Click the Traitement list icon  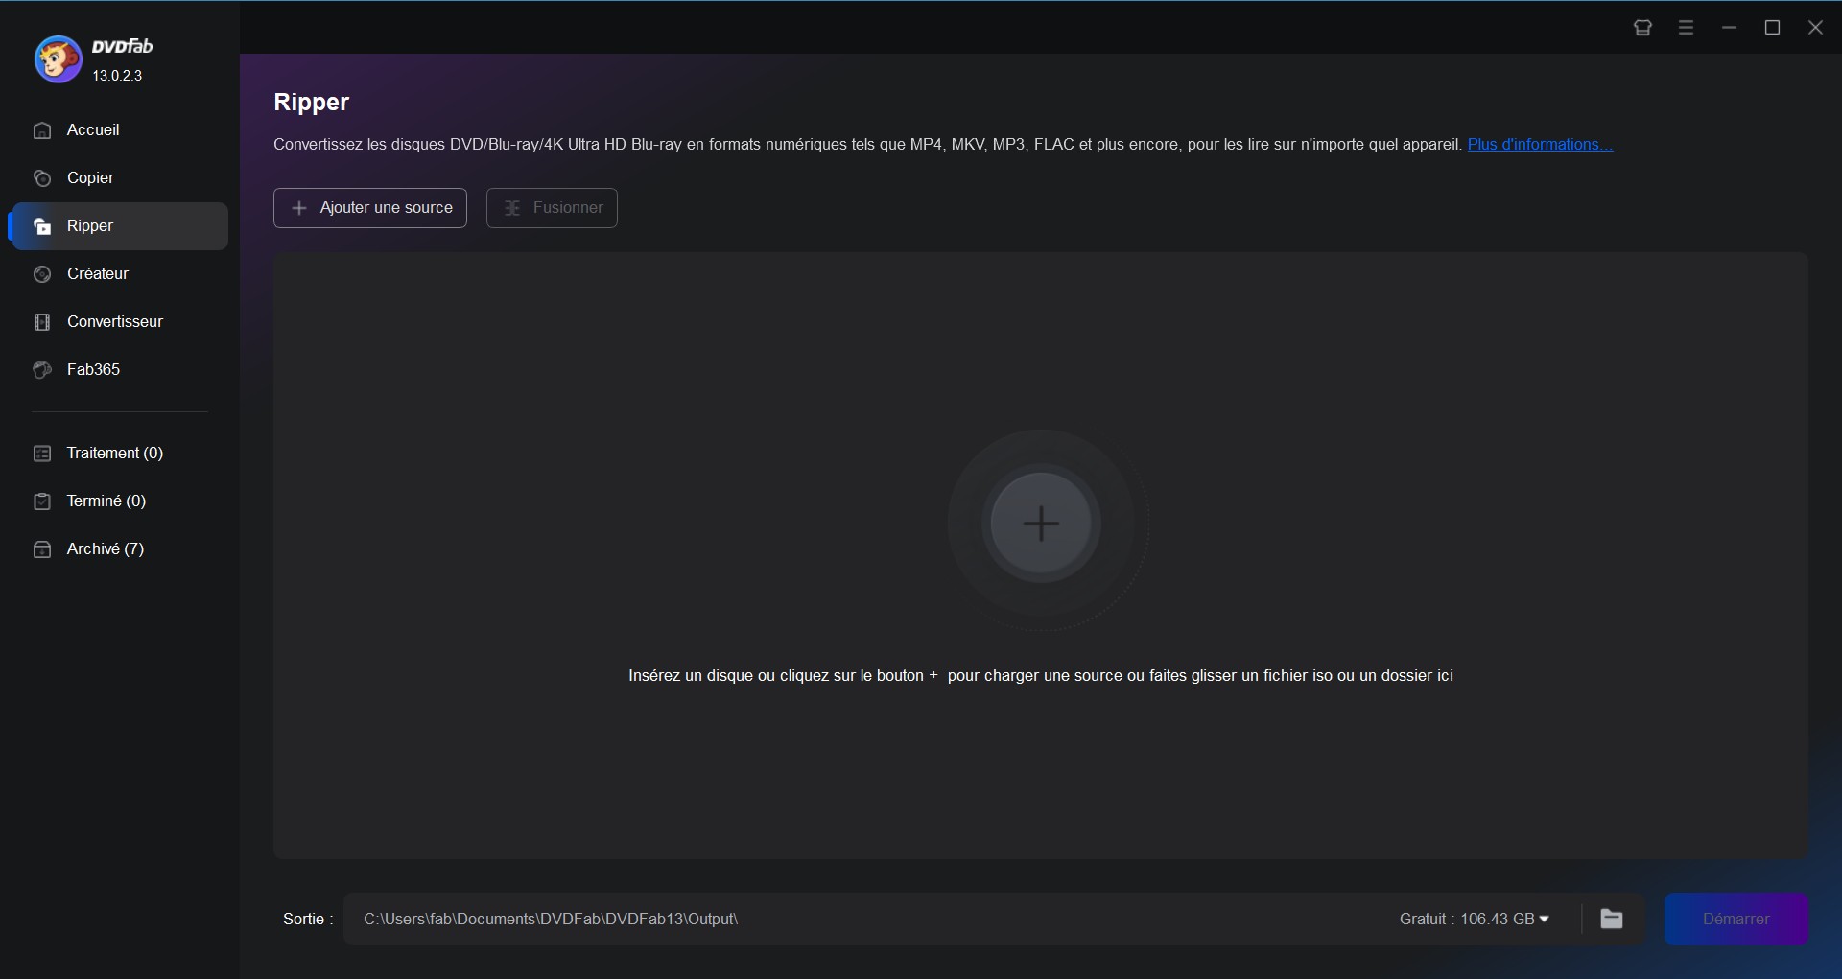pos(42,454)
